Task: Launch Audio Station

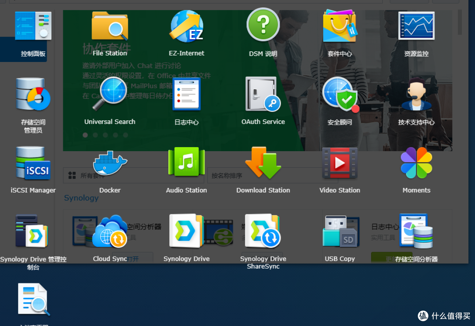Action: pos(186,162)
